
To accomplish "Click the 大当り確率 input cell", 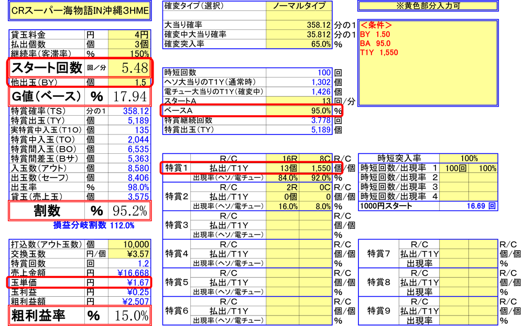I will [299, 25].
